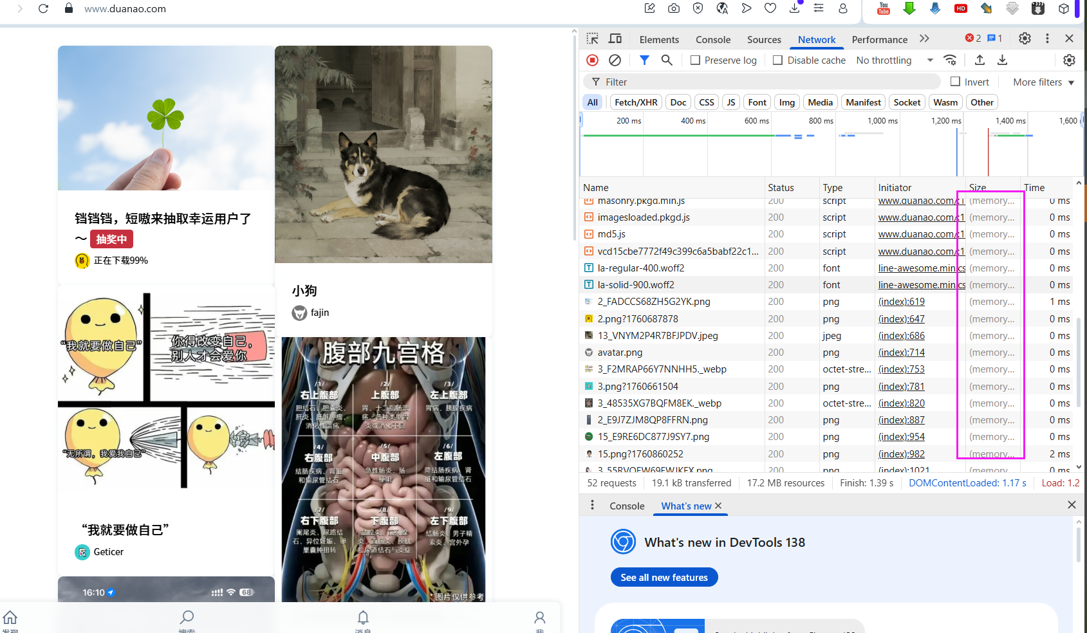Expand the More filters dropdown
This screenshot has width=1087, height=633.
click(1043, 82)
